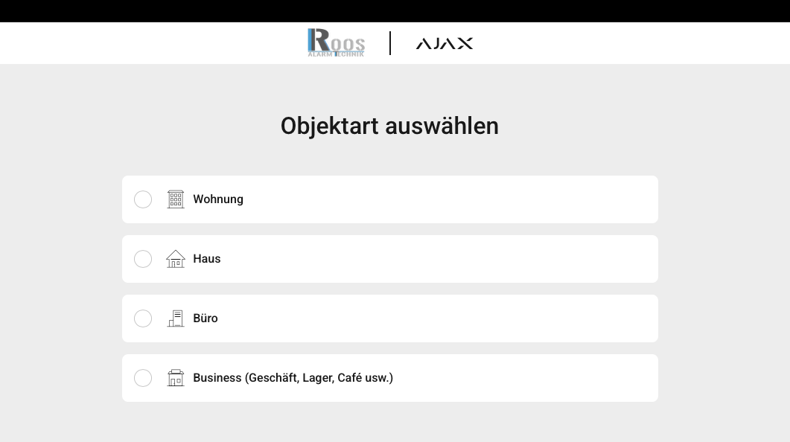Click the apartment building icon beside Wohnung
This screenshot has width=790, height=442.
176,199
